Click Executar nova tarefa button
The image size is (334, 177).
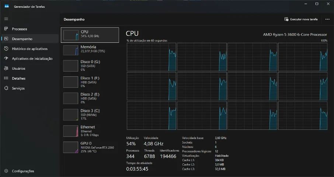point(301,19)
